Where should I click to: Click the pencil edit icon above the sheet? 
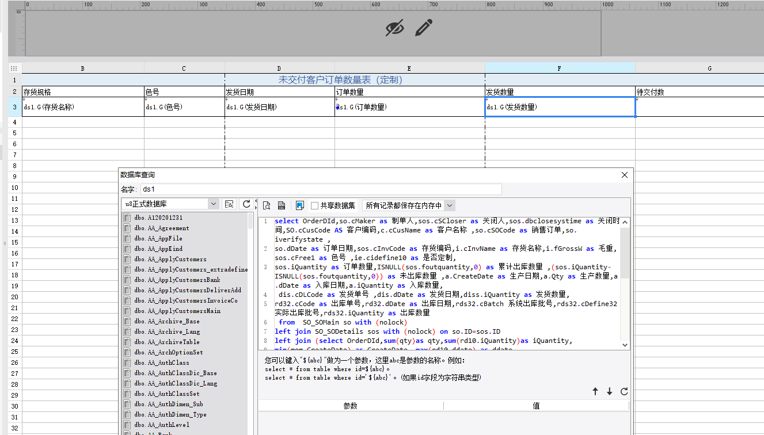pyautogui.click(x=424, y=28)
